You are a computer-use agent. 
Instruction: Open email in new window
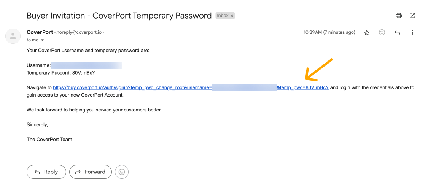click(x=412, y=16)
